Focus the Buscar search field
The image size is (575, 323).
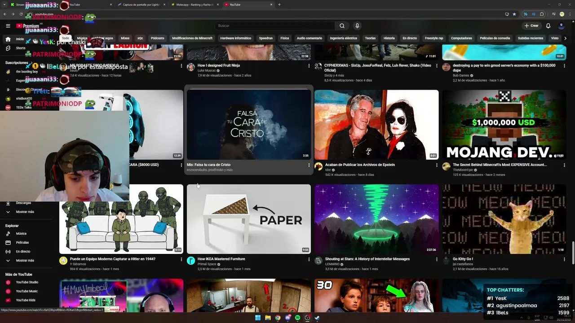point(275,26)
